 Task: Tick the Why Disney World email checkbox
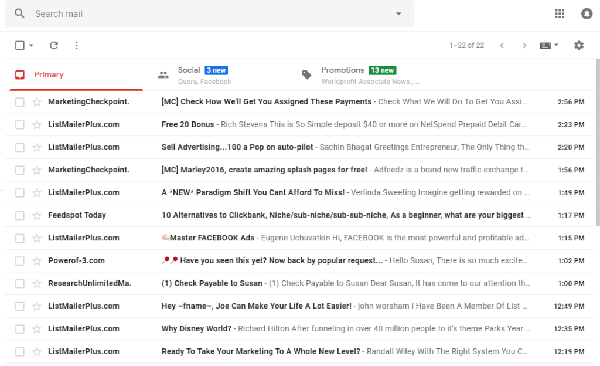(20, 329)
